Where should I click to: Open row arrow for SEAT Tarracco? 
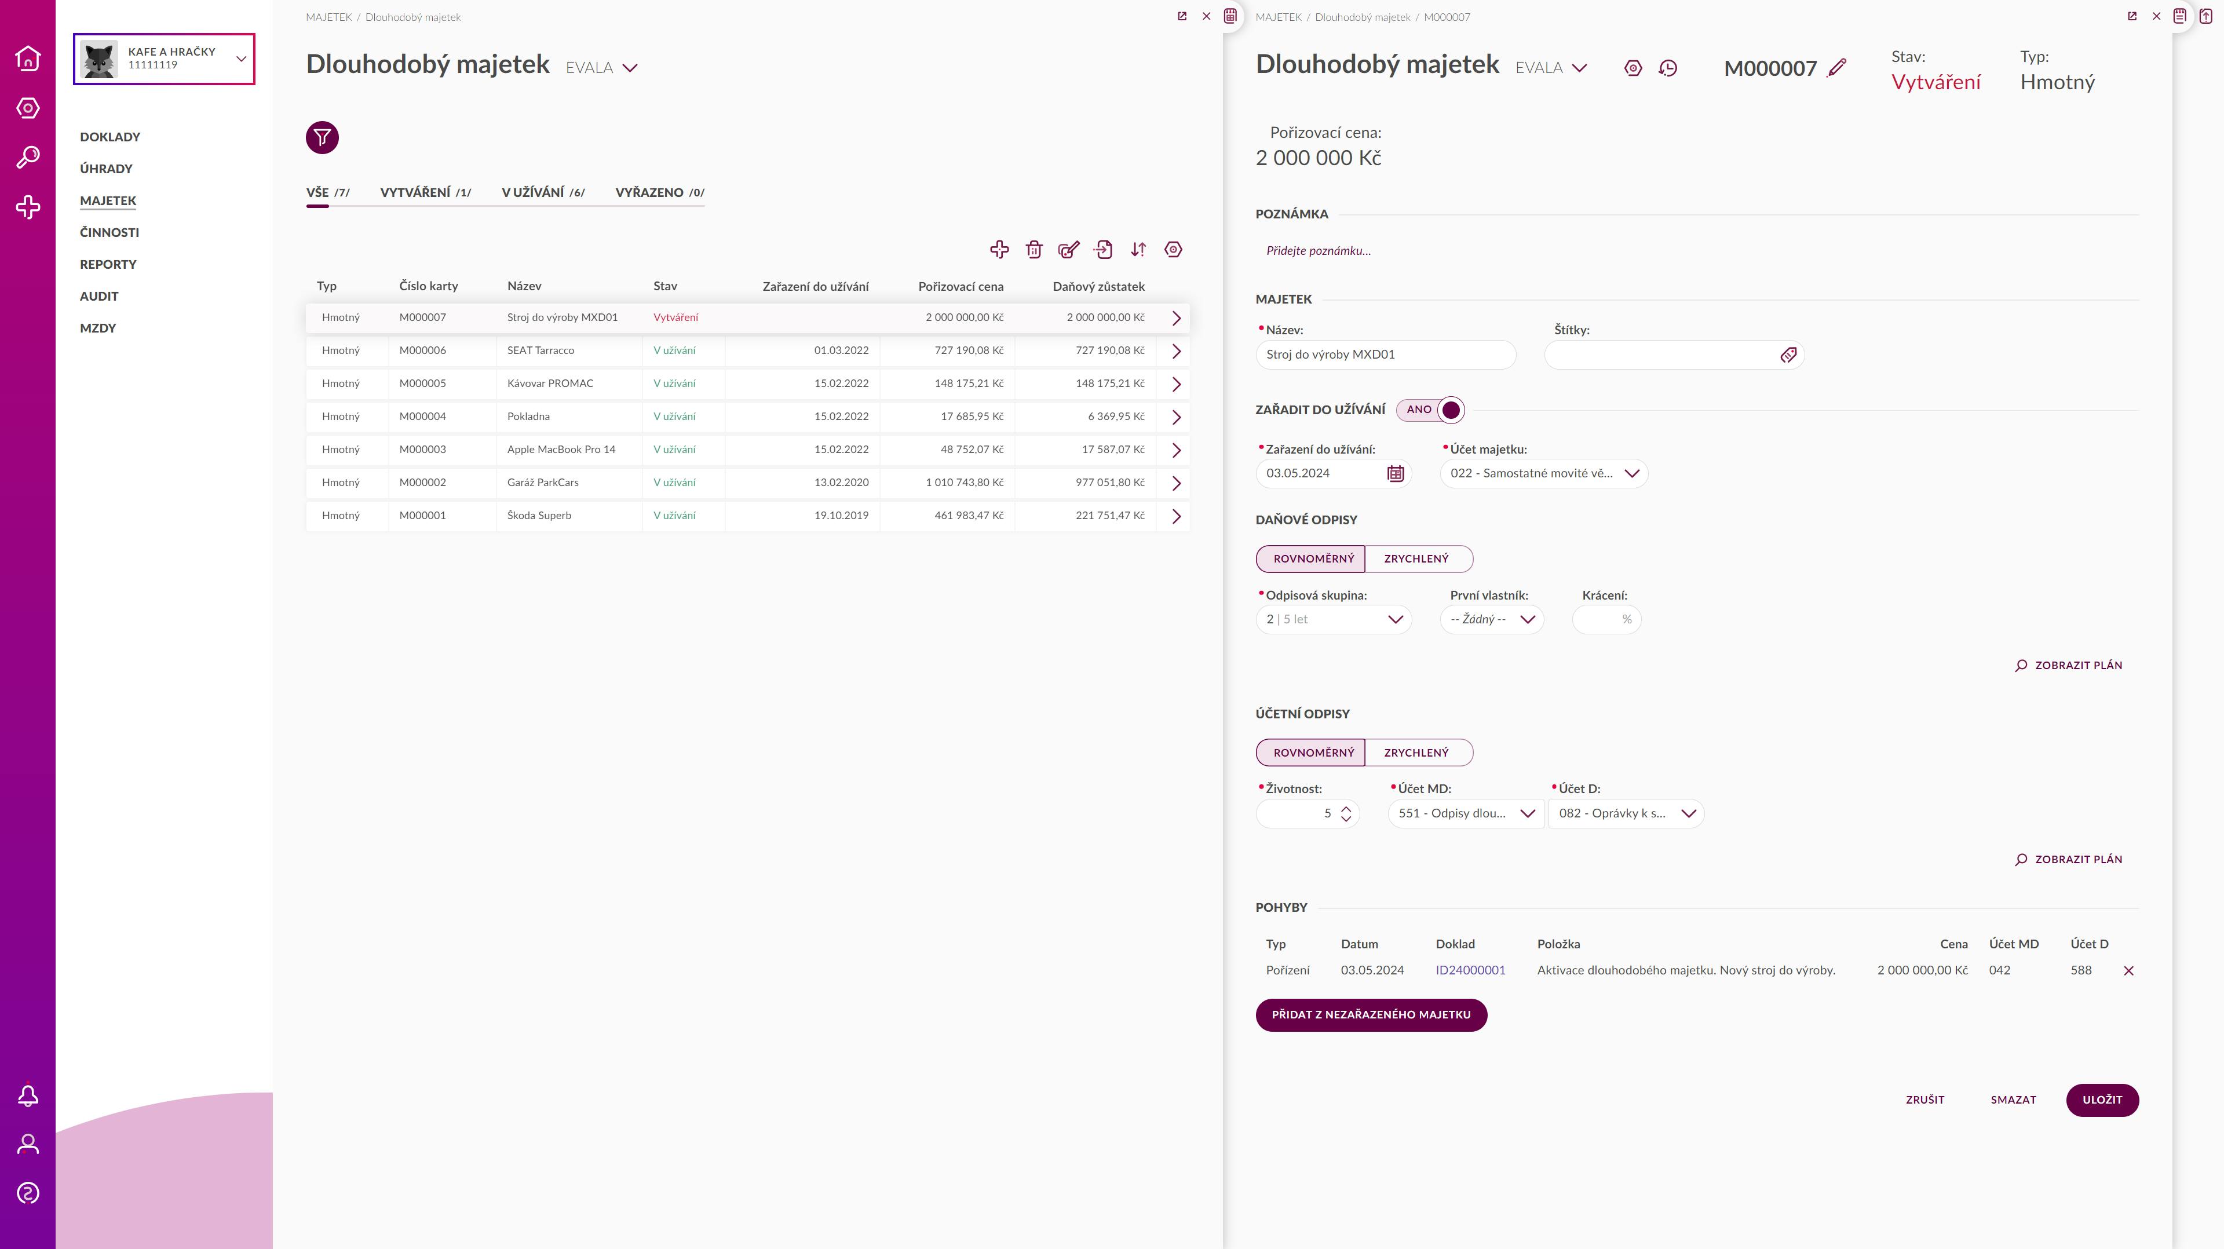coord(1176,350)
